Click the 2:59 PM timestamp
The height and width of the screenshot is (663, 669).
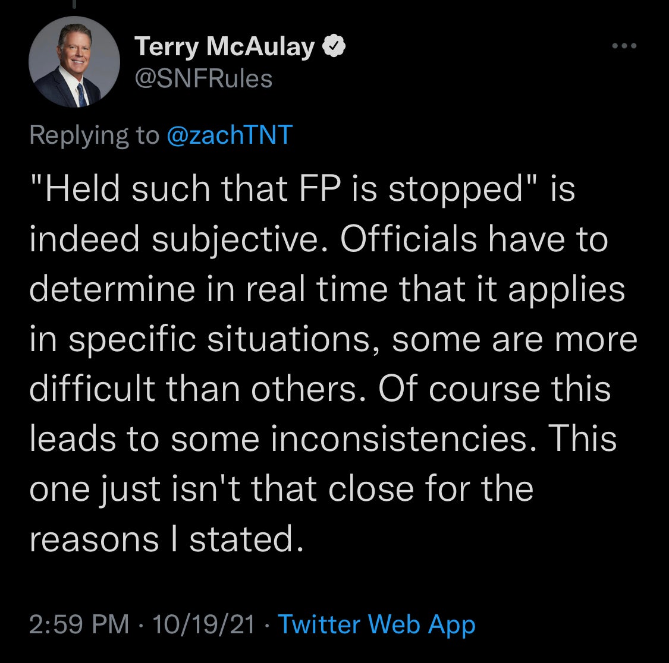point(78,624)
